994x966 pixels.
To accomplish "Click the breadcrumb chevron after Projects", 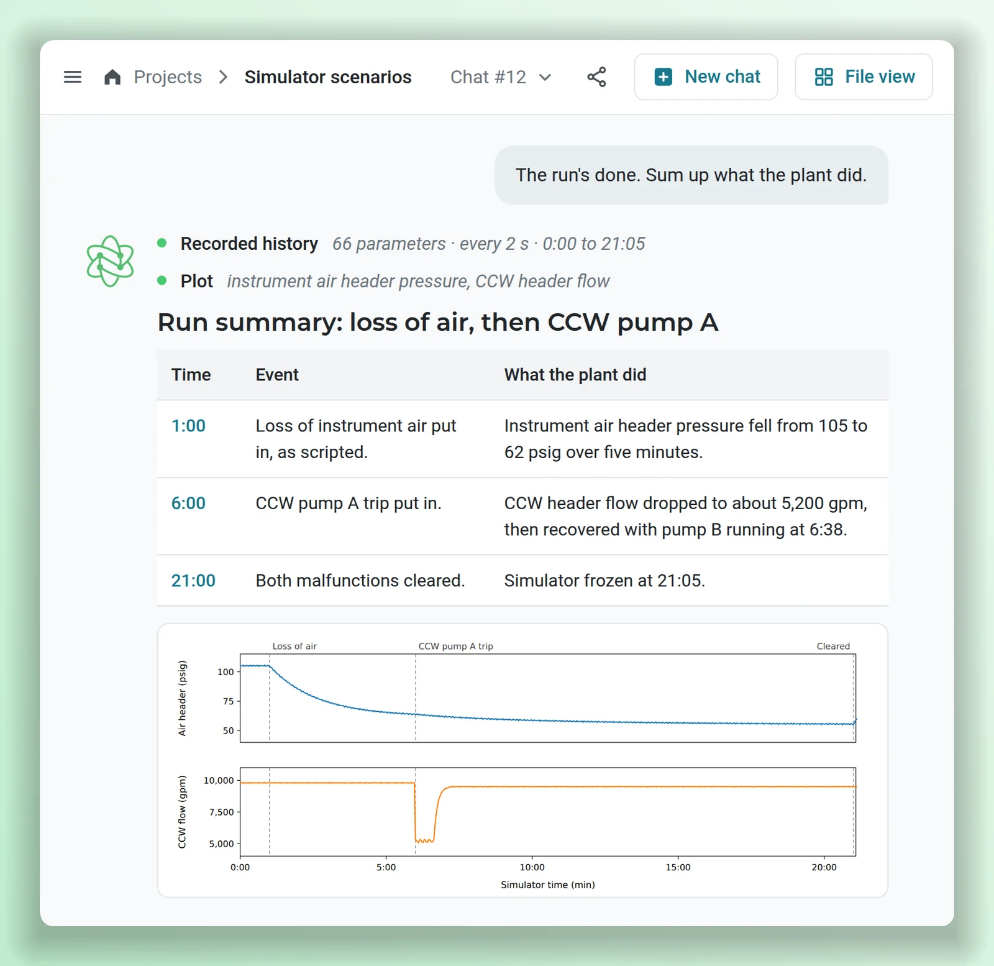I will tap(224, 77).
